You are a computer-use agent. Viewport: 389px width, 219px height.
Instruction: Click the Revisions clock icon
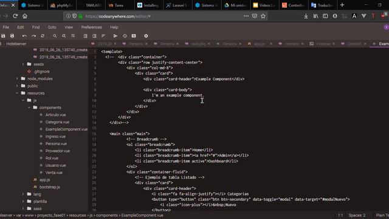(125, 36)
